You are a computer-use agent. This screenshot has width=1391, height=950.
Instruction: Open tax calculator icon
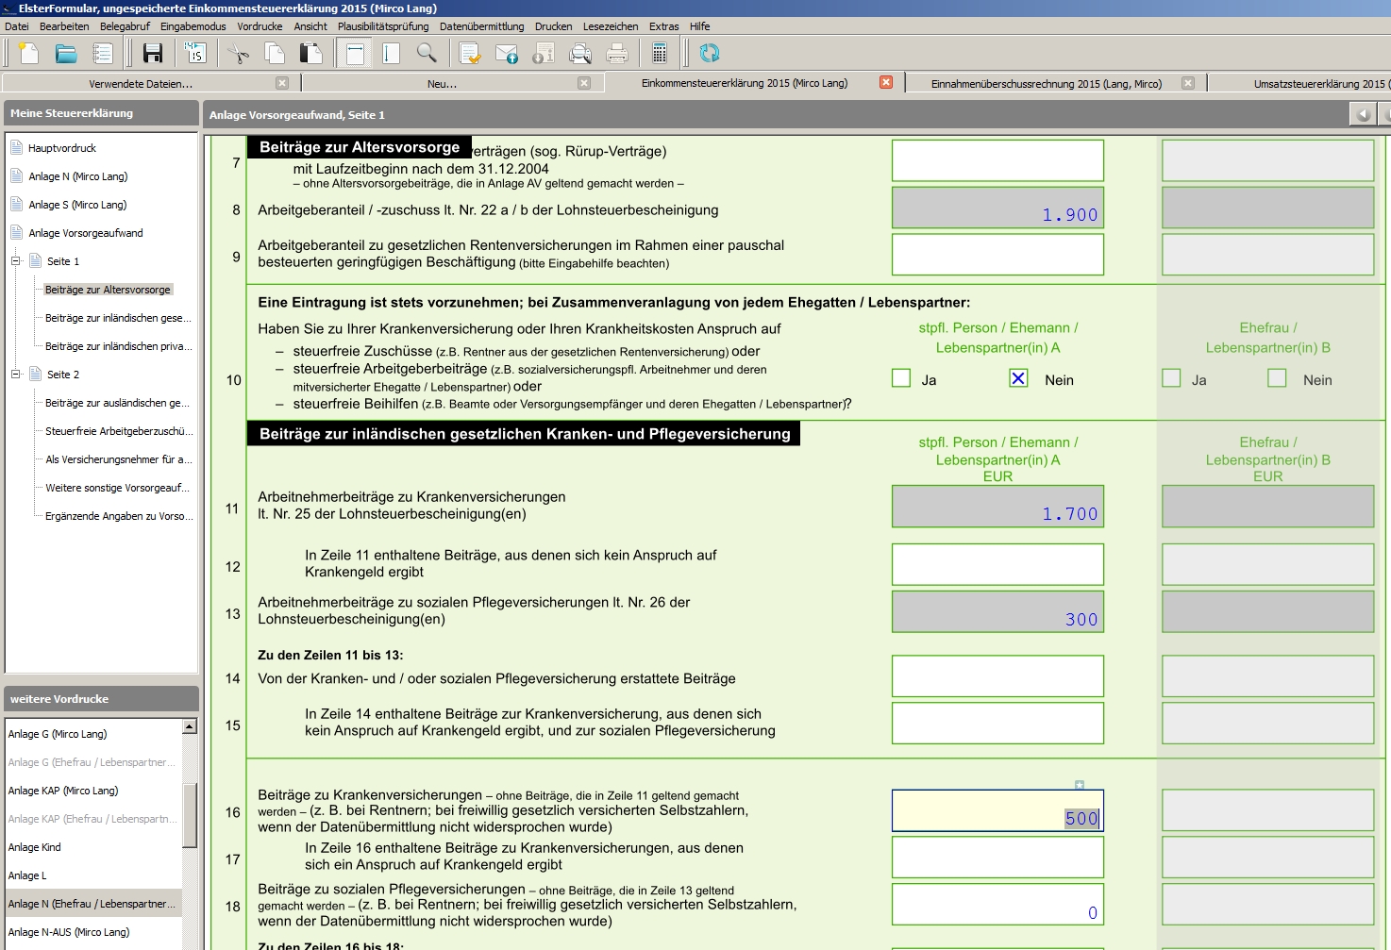coord(660,54)
